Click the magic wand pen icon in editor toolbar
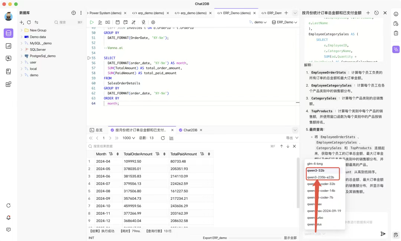Image resolution: width=401 pixels, height=241 pixels. (134, 22)
